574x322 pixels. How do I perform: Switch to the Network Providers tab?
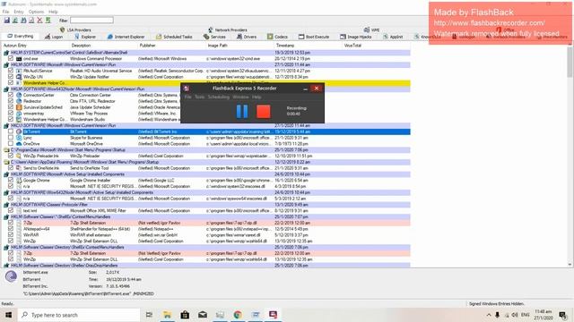pos(227,30)
